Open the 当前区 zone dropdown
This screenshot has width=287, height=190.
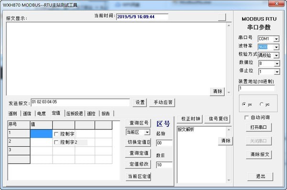(x=147, y=132)
